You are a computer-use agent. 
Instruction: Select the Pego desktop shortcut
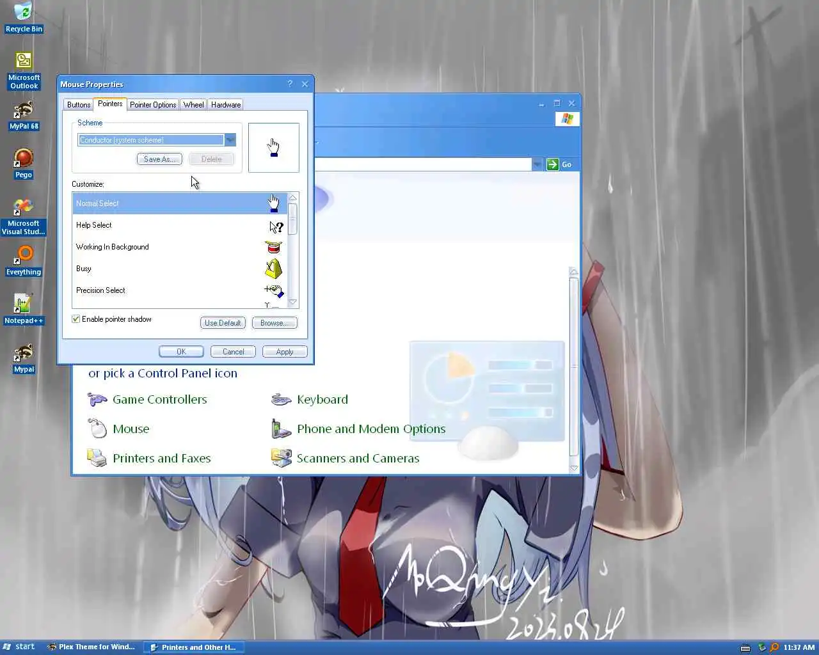tap(24, 163)
